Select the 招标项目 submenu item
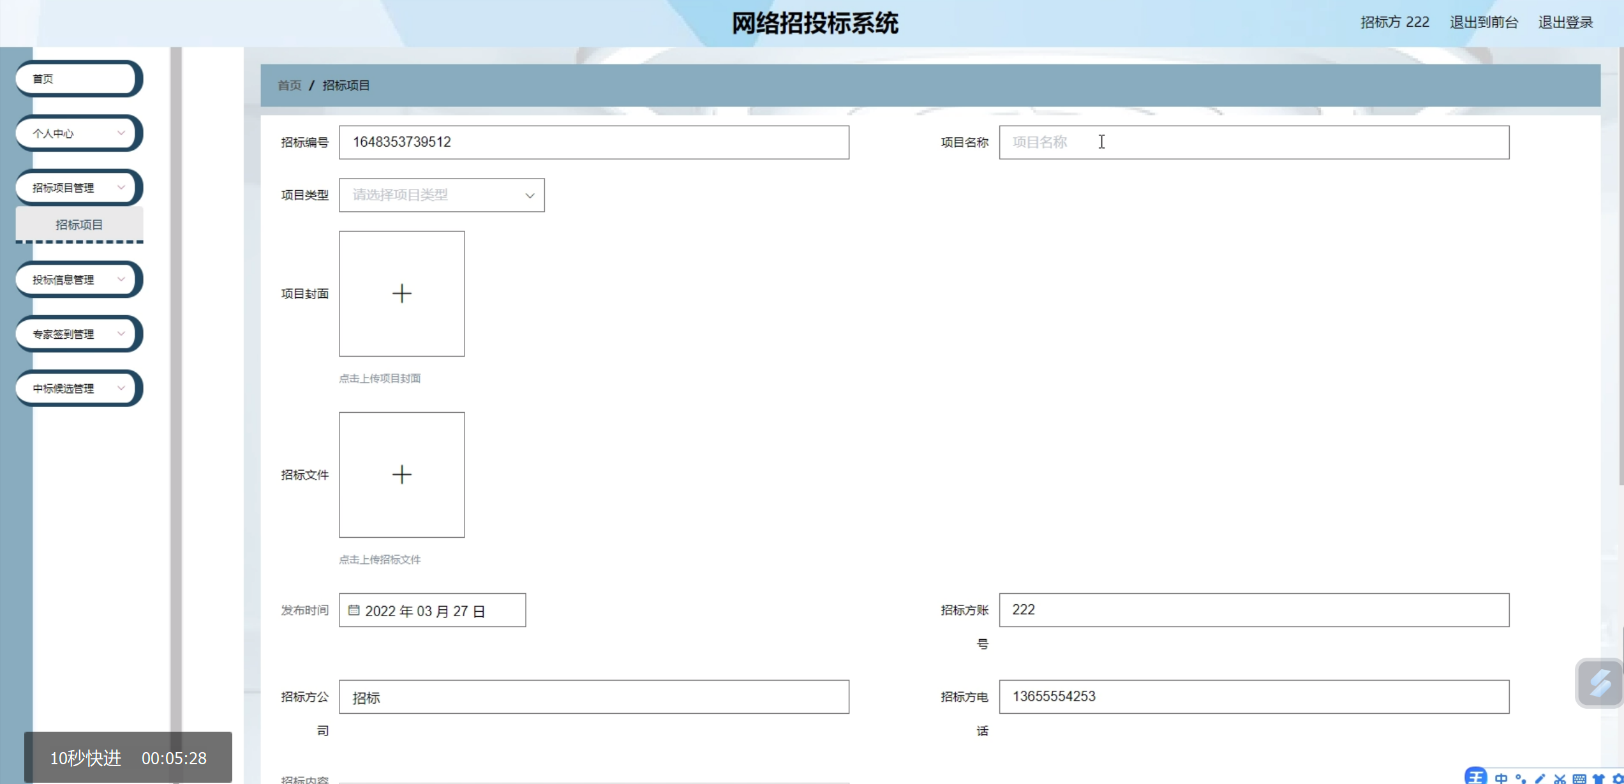Viewport: 1624px width, 784px height. pyautogui.click(x=79, y=225)
